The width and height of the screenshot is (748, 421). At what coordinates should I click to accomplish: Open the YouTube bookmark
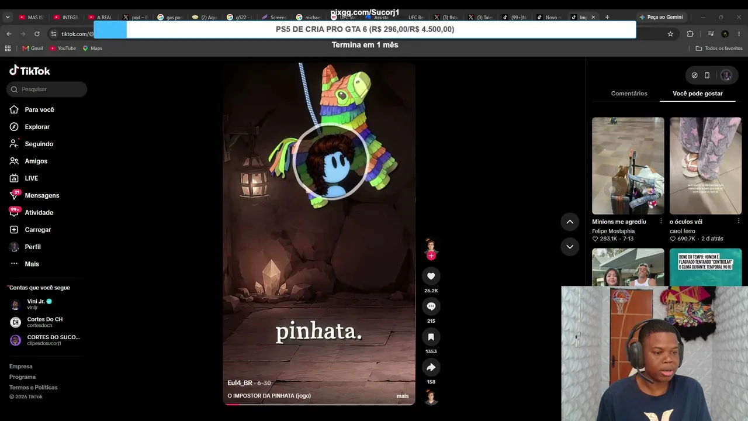click(63, 49)
